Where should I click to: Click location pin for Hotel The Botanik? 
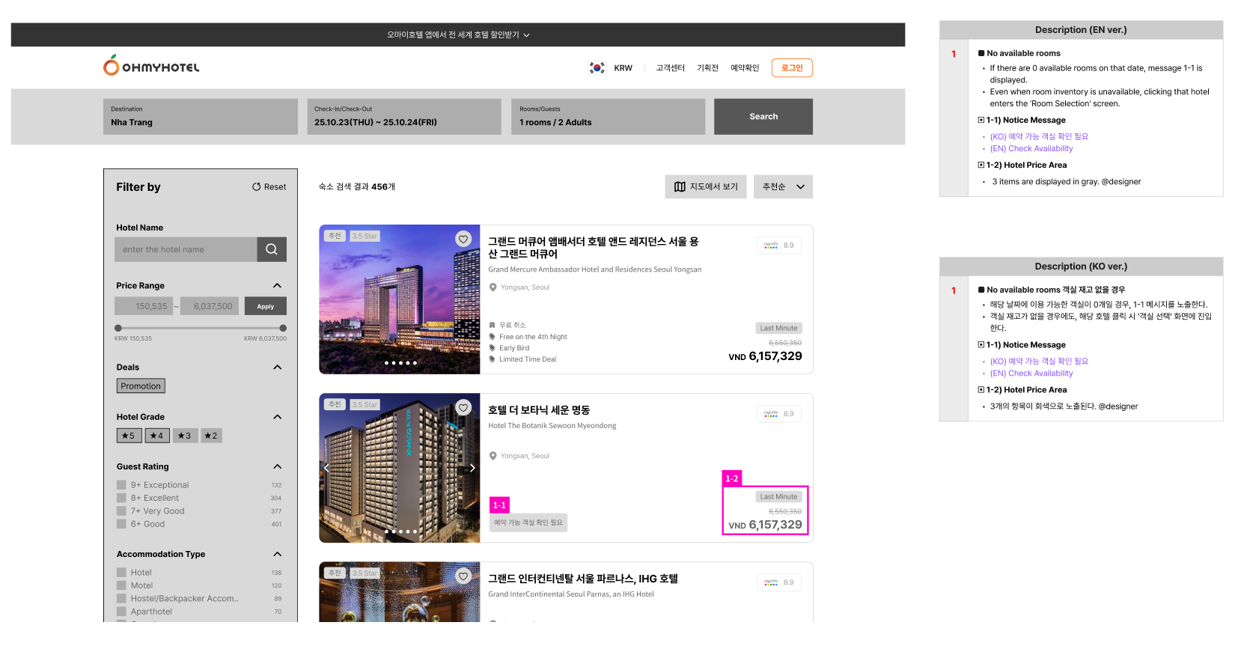pyautogui.click(x=493, y=456)
